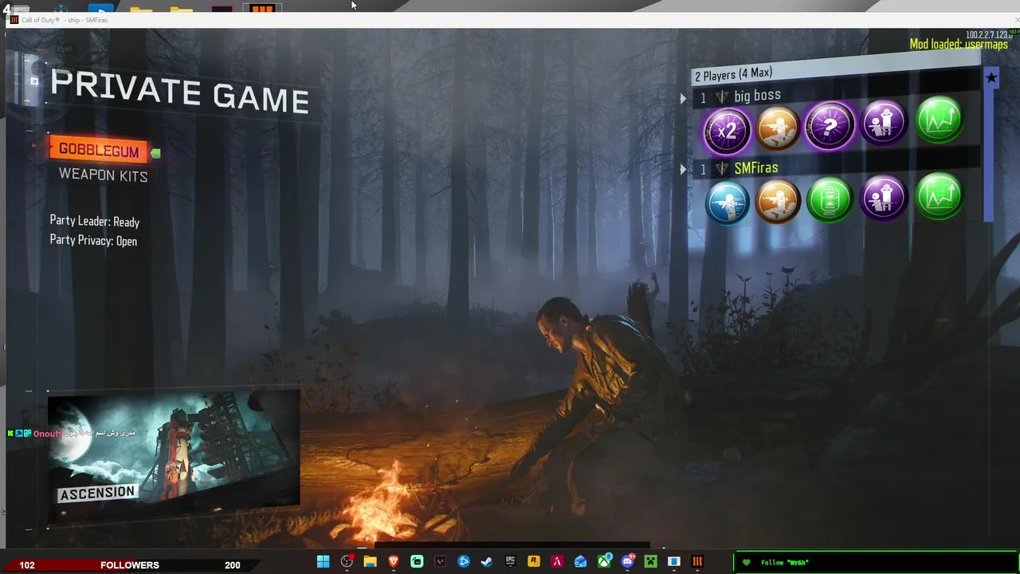
Task: Click the "Mod loaded: usermaps" text
Action: (x=959, y=45)
